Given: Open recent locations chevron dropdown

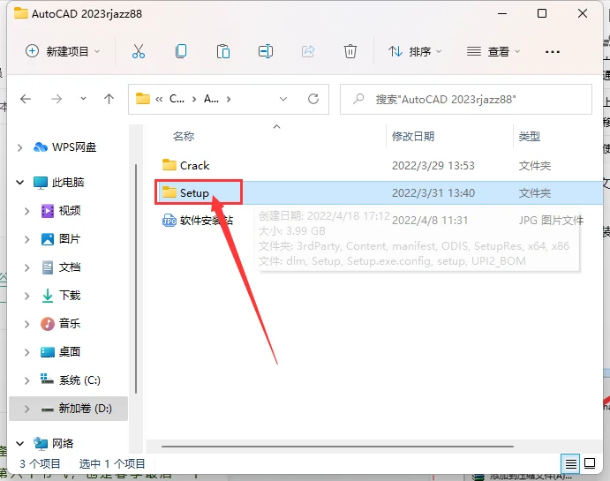Looking at the screenshot, I should click(x=83, y=99).
